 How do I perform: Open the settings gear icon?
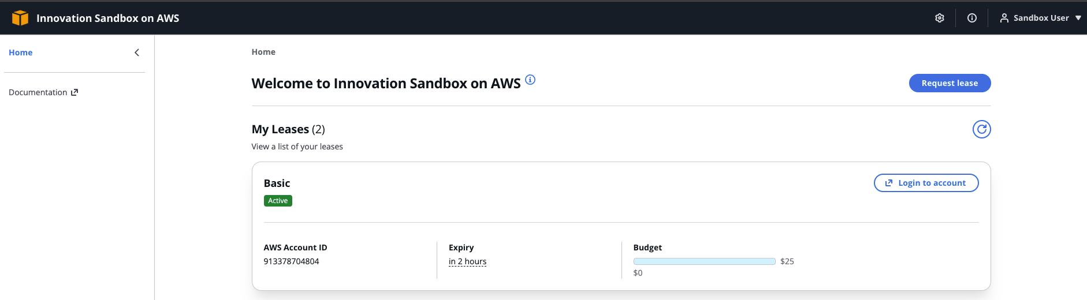pyautogui.click(x=940, y=18)
